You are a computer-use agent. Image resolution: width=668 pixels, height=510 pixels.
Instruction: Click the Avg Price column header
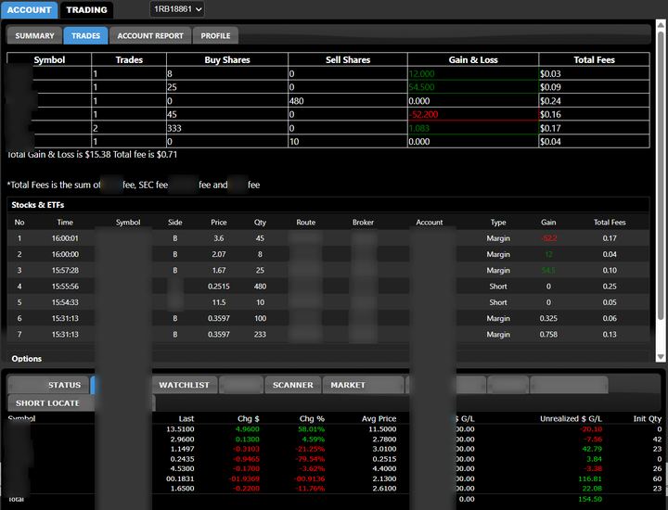point(379,418)
